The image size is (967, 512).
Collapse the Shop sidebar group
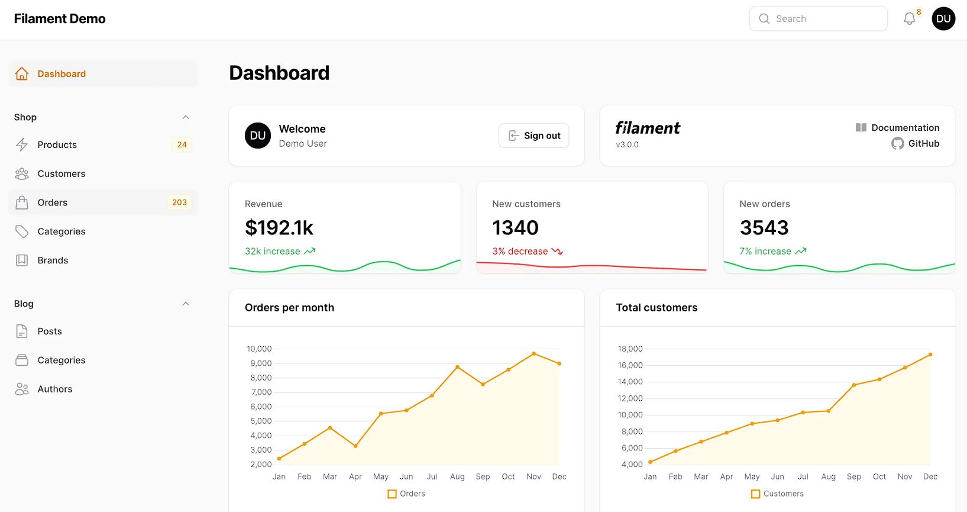[x=186, y=117]
